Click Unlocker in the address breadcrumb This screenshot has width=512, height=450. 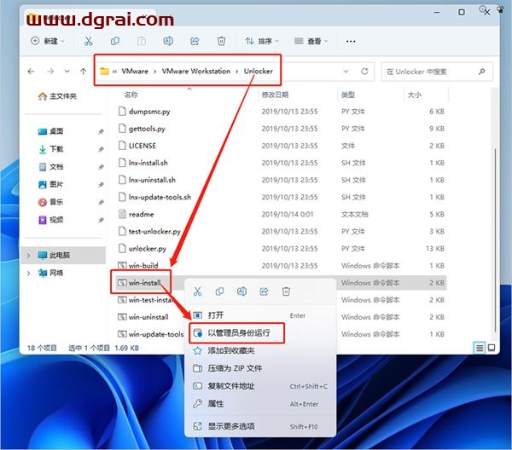pos(259,71)
